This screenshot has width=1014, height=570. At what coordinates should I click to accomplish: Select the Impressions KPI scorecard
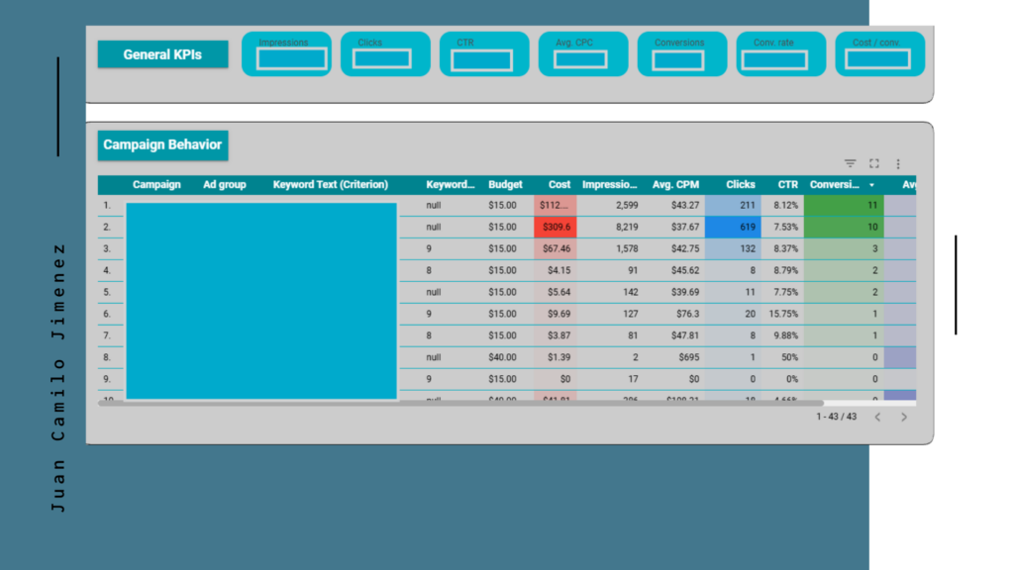click(286, 54)
